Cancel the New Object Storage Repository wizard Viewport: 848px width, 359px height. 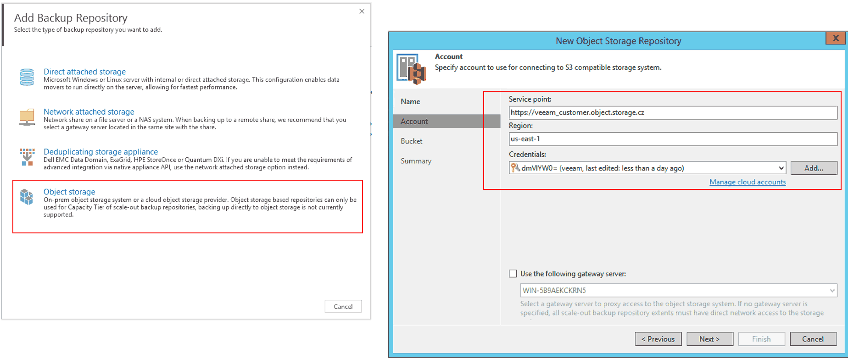click(x=813, y=339)
